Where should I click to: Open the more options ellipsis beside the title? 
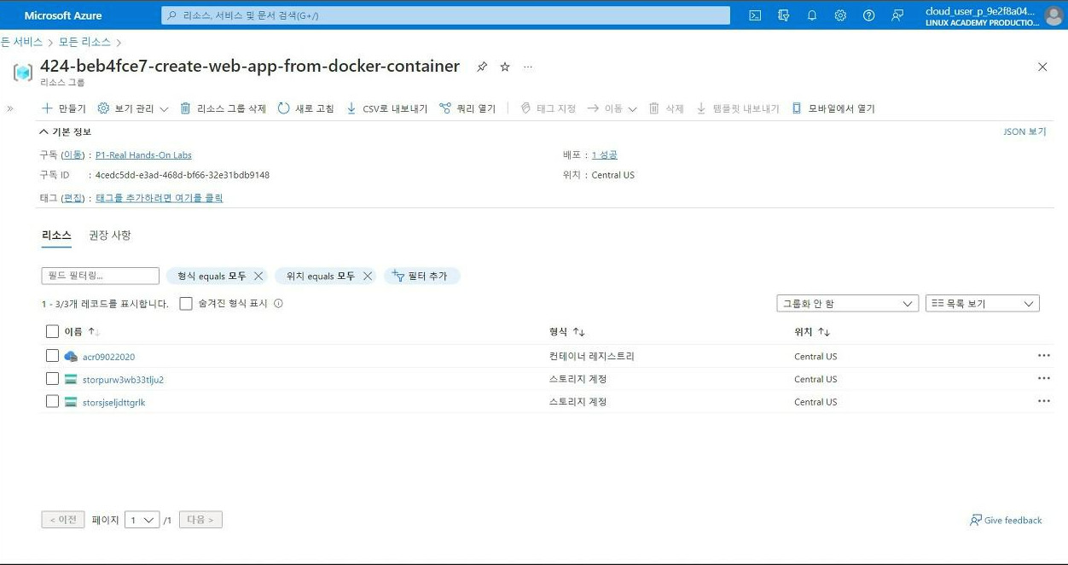(528, 67)
